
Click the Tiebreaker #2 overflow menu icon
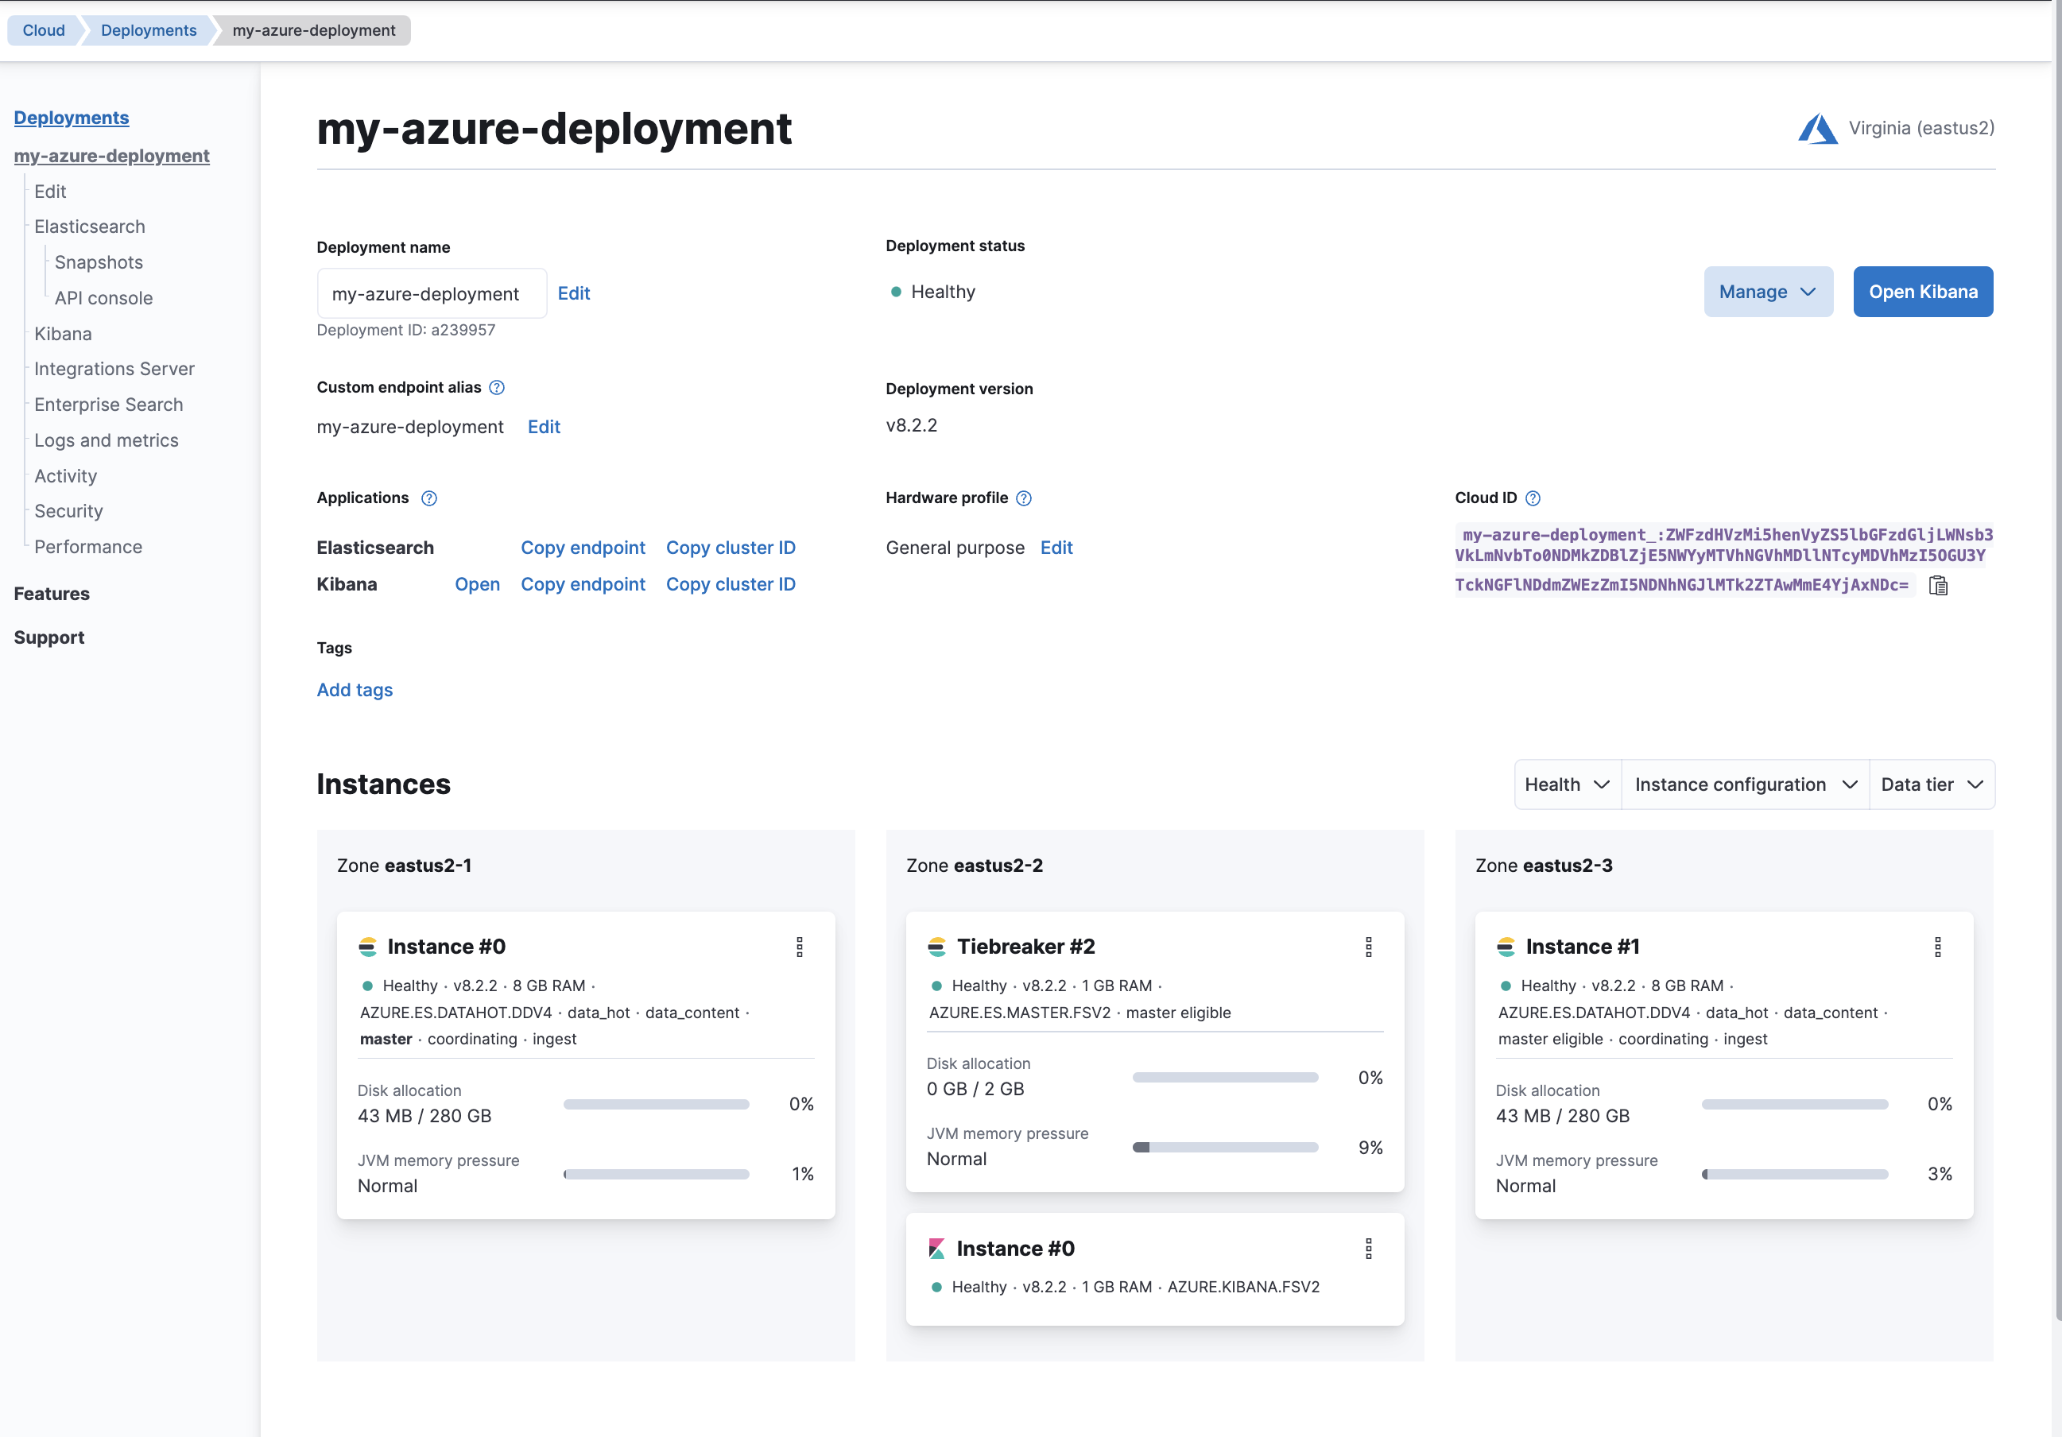[1368, 947]
